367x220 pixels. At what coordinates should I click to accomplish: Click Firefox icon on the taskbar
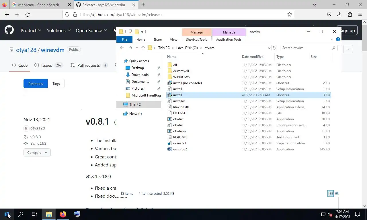click(63, 214)
